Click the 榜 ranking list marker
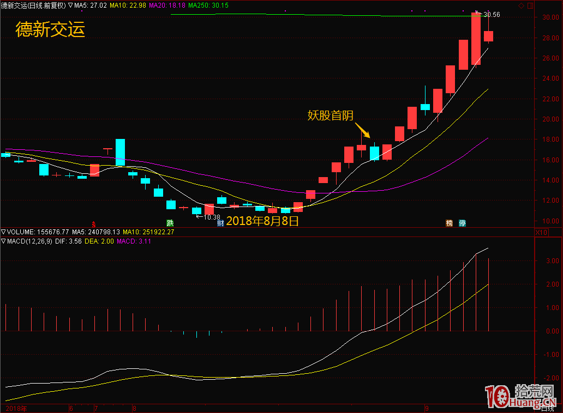 point(449,223)
